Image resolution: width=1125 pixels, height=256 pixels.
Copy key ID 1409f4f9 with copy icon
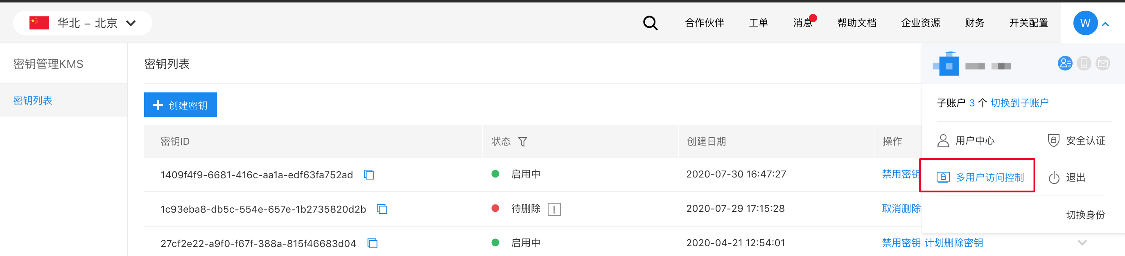[x=369, y=175]
